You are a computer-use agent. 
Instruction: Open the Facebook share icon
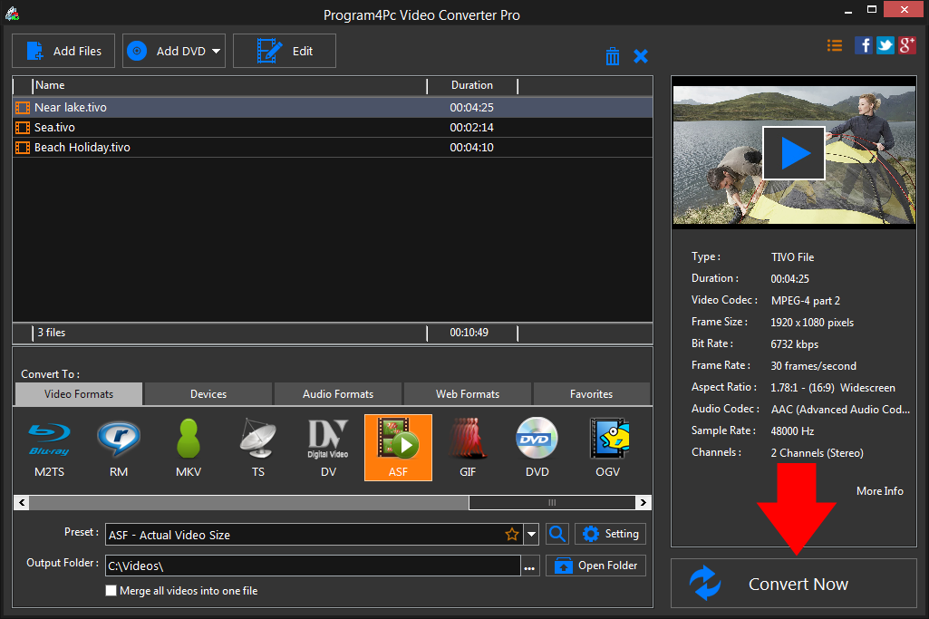click(863, 45)
